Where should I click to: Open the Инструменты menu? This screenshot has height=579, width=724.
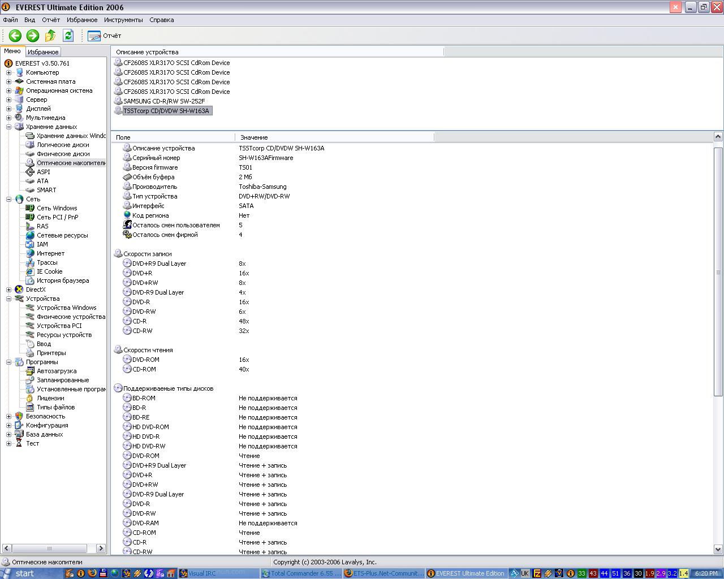pos(123,20)
